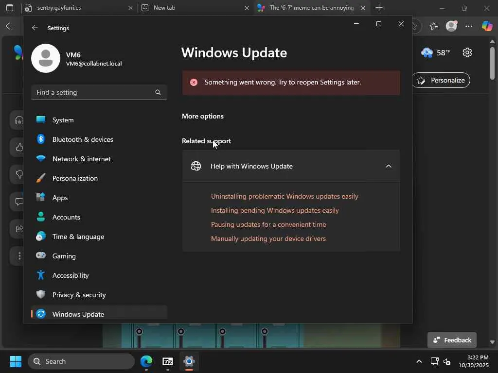Show hidden system tray icons
Viewport: 498px width, 373px height.
pyautogui.click(x=419, y=361)
